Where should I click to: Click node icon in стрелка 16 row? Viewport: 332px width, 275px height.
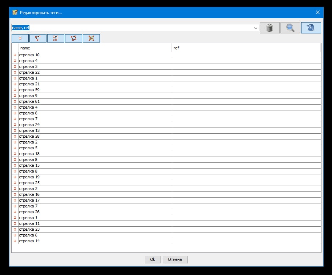[x=15, y=195]
